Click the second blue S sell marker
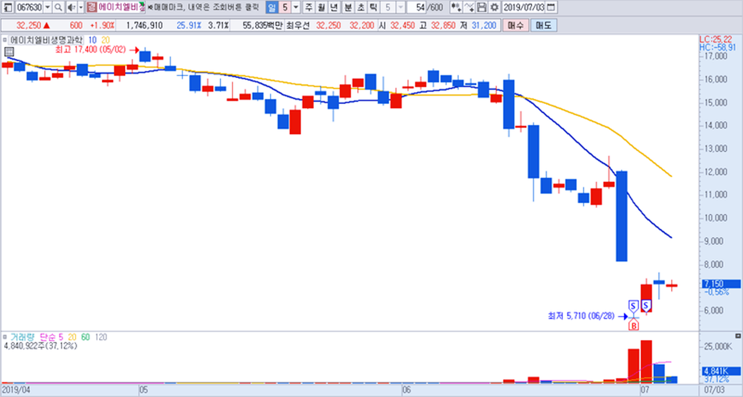 click(x=646, y=305)
